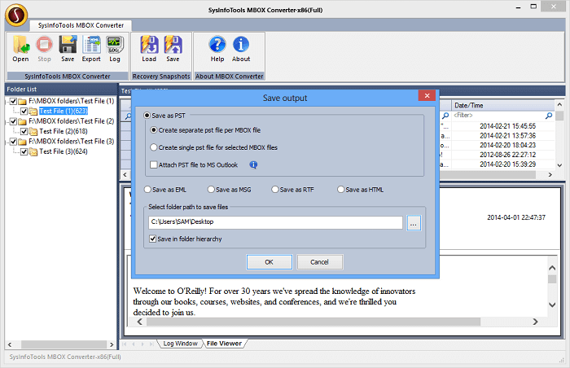Click the preview pane vertical scrollbar thumb
Image resolution: width=570 pixels, height=368 pixels.
tap(552, 279)
